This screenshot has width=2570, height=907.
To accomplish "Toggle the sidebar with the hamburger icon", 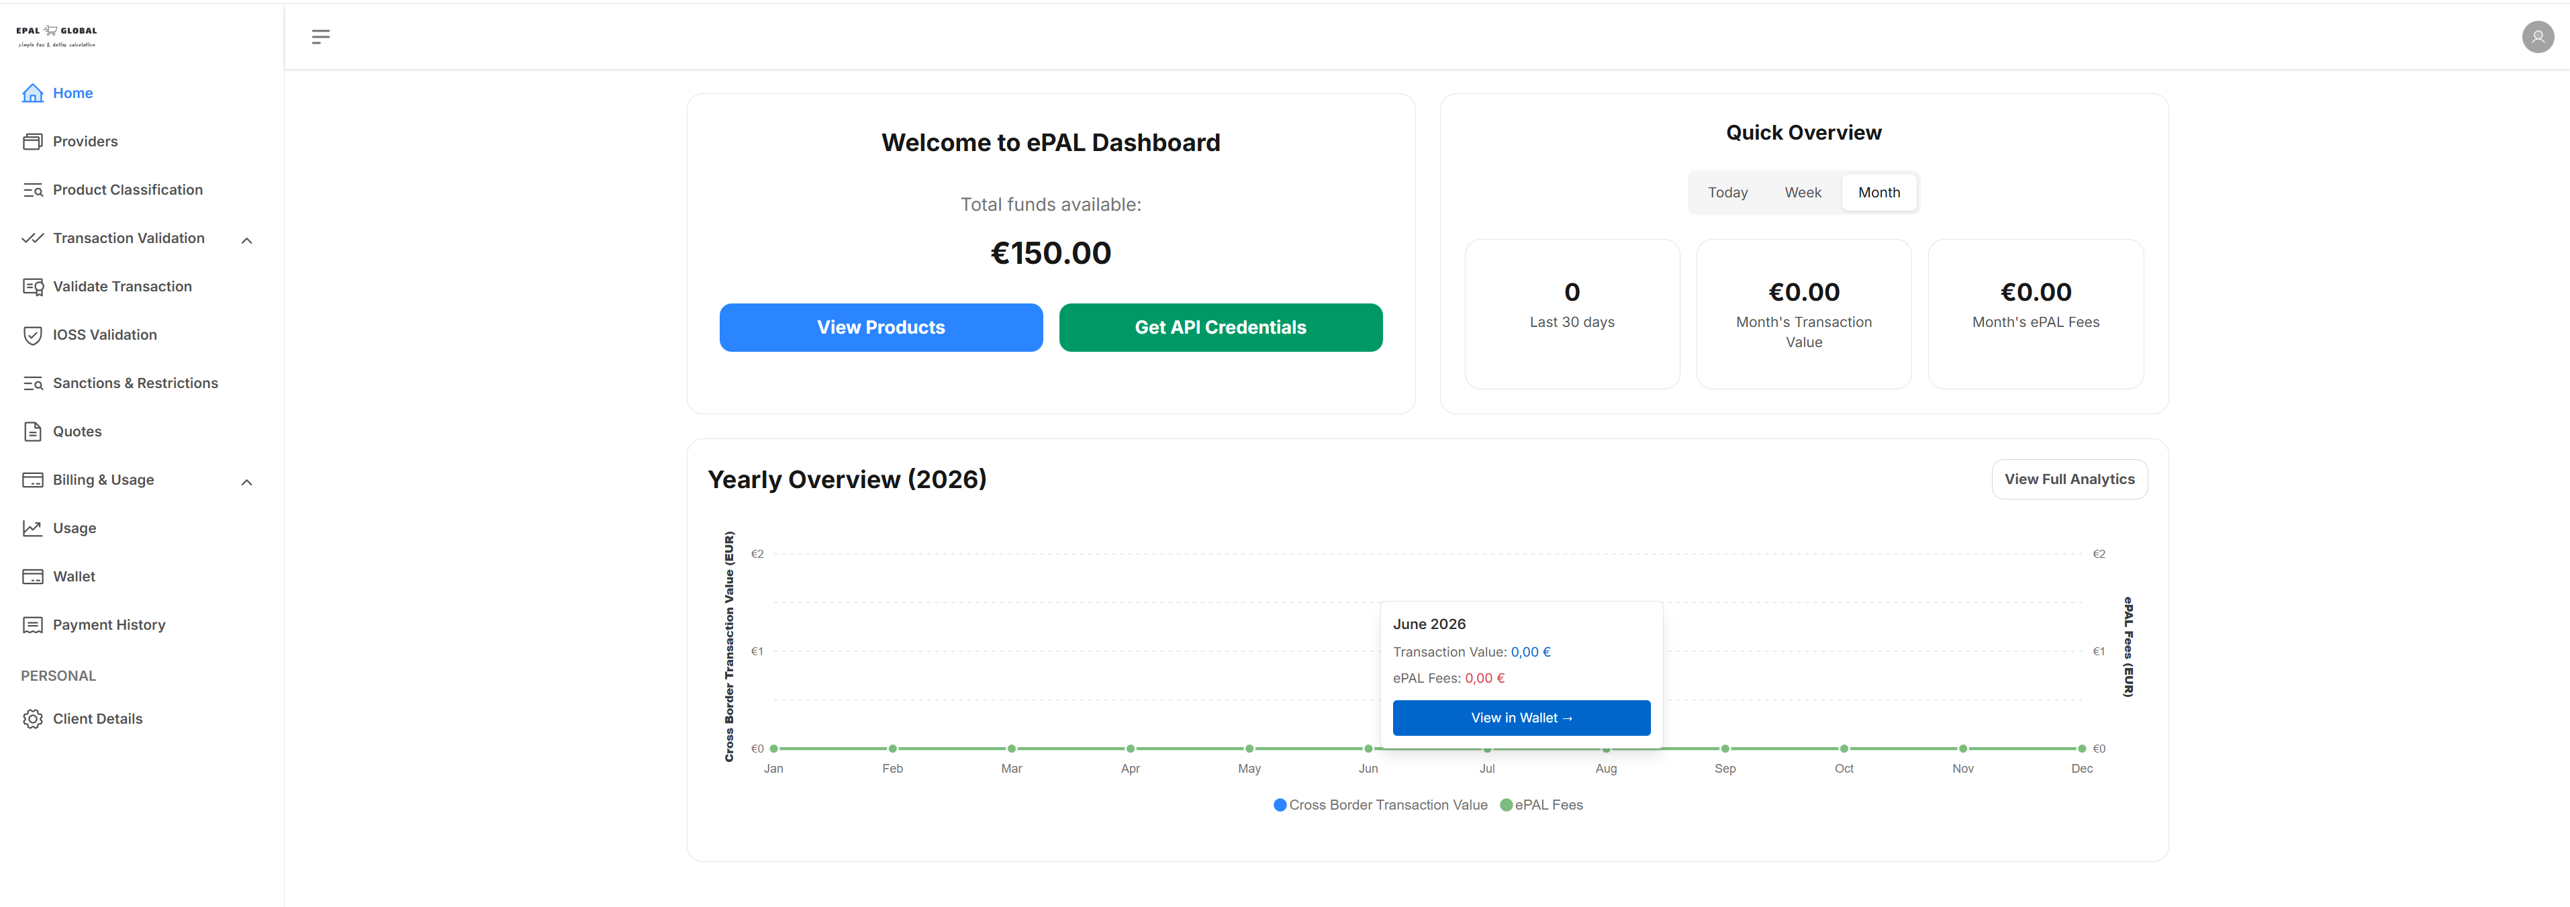I will coord(320,37).
